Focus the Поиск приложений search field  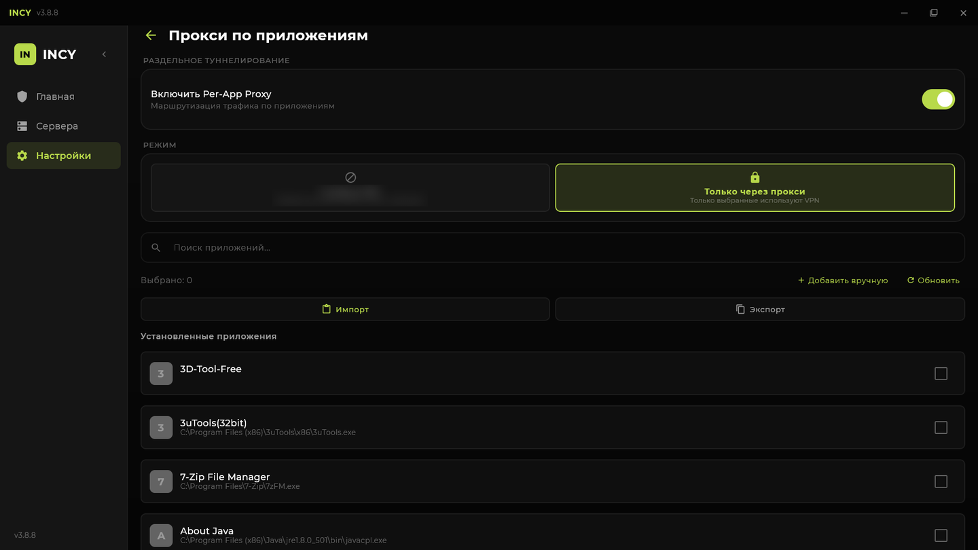point(553,248)
